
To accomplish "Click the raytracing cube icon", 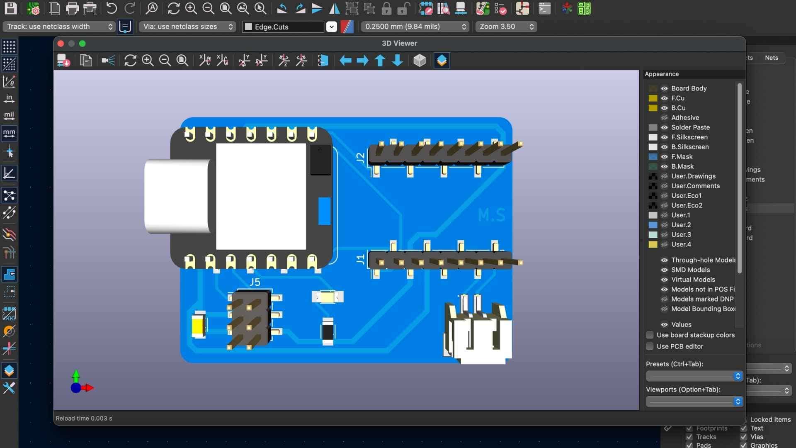I will pyautogui.click(x=420, y=61).
